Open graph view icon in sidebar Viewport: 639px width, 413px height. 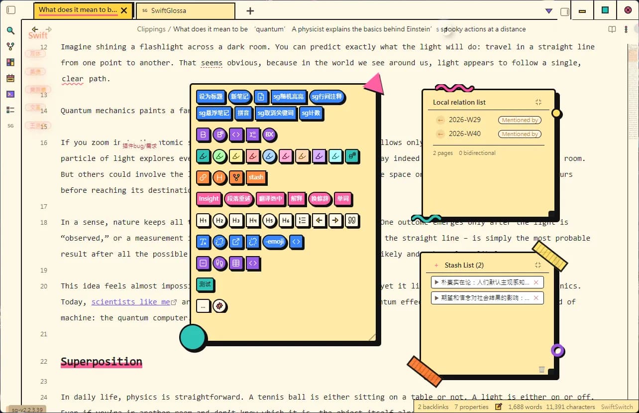coord(10,46)
